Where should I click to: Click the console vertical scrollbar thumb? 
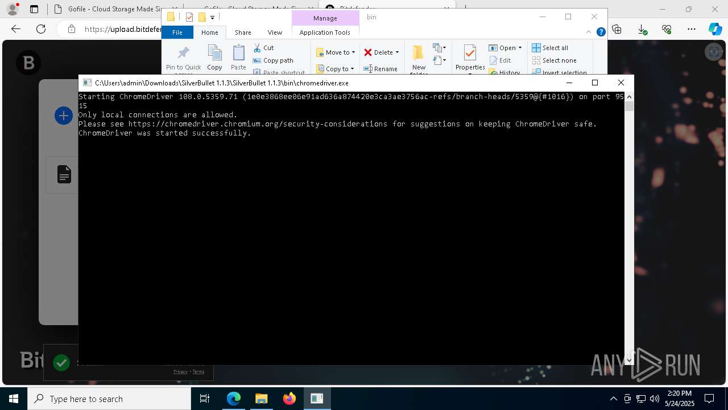tap(629, 106)
